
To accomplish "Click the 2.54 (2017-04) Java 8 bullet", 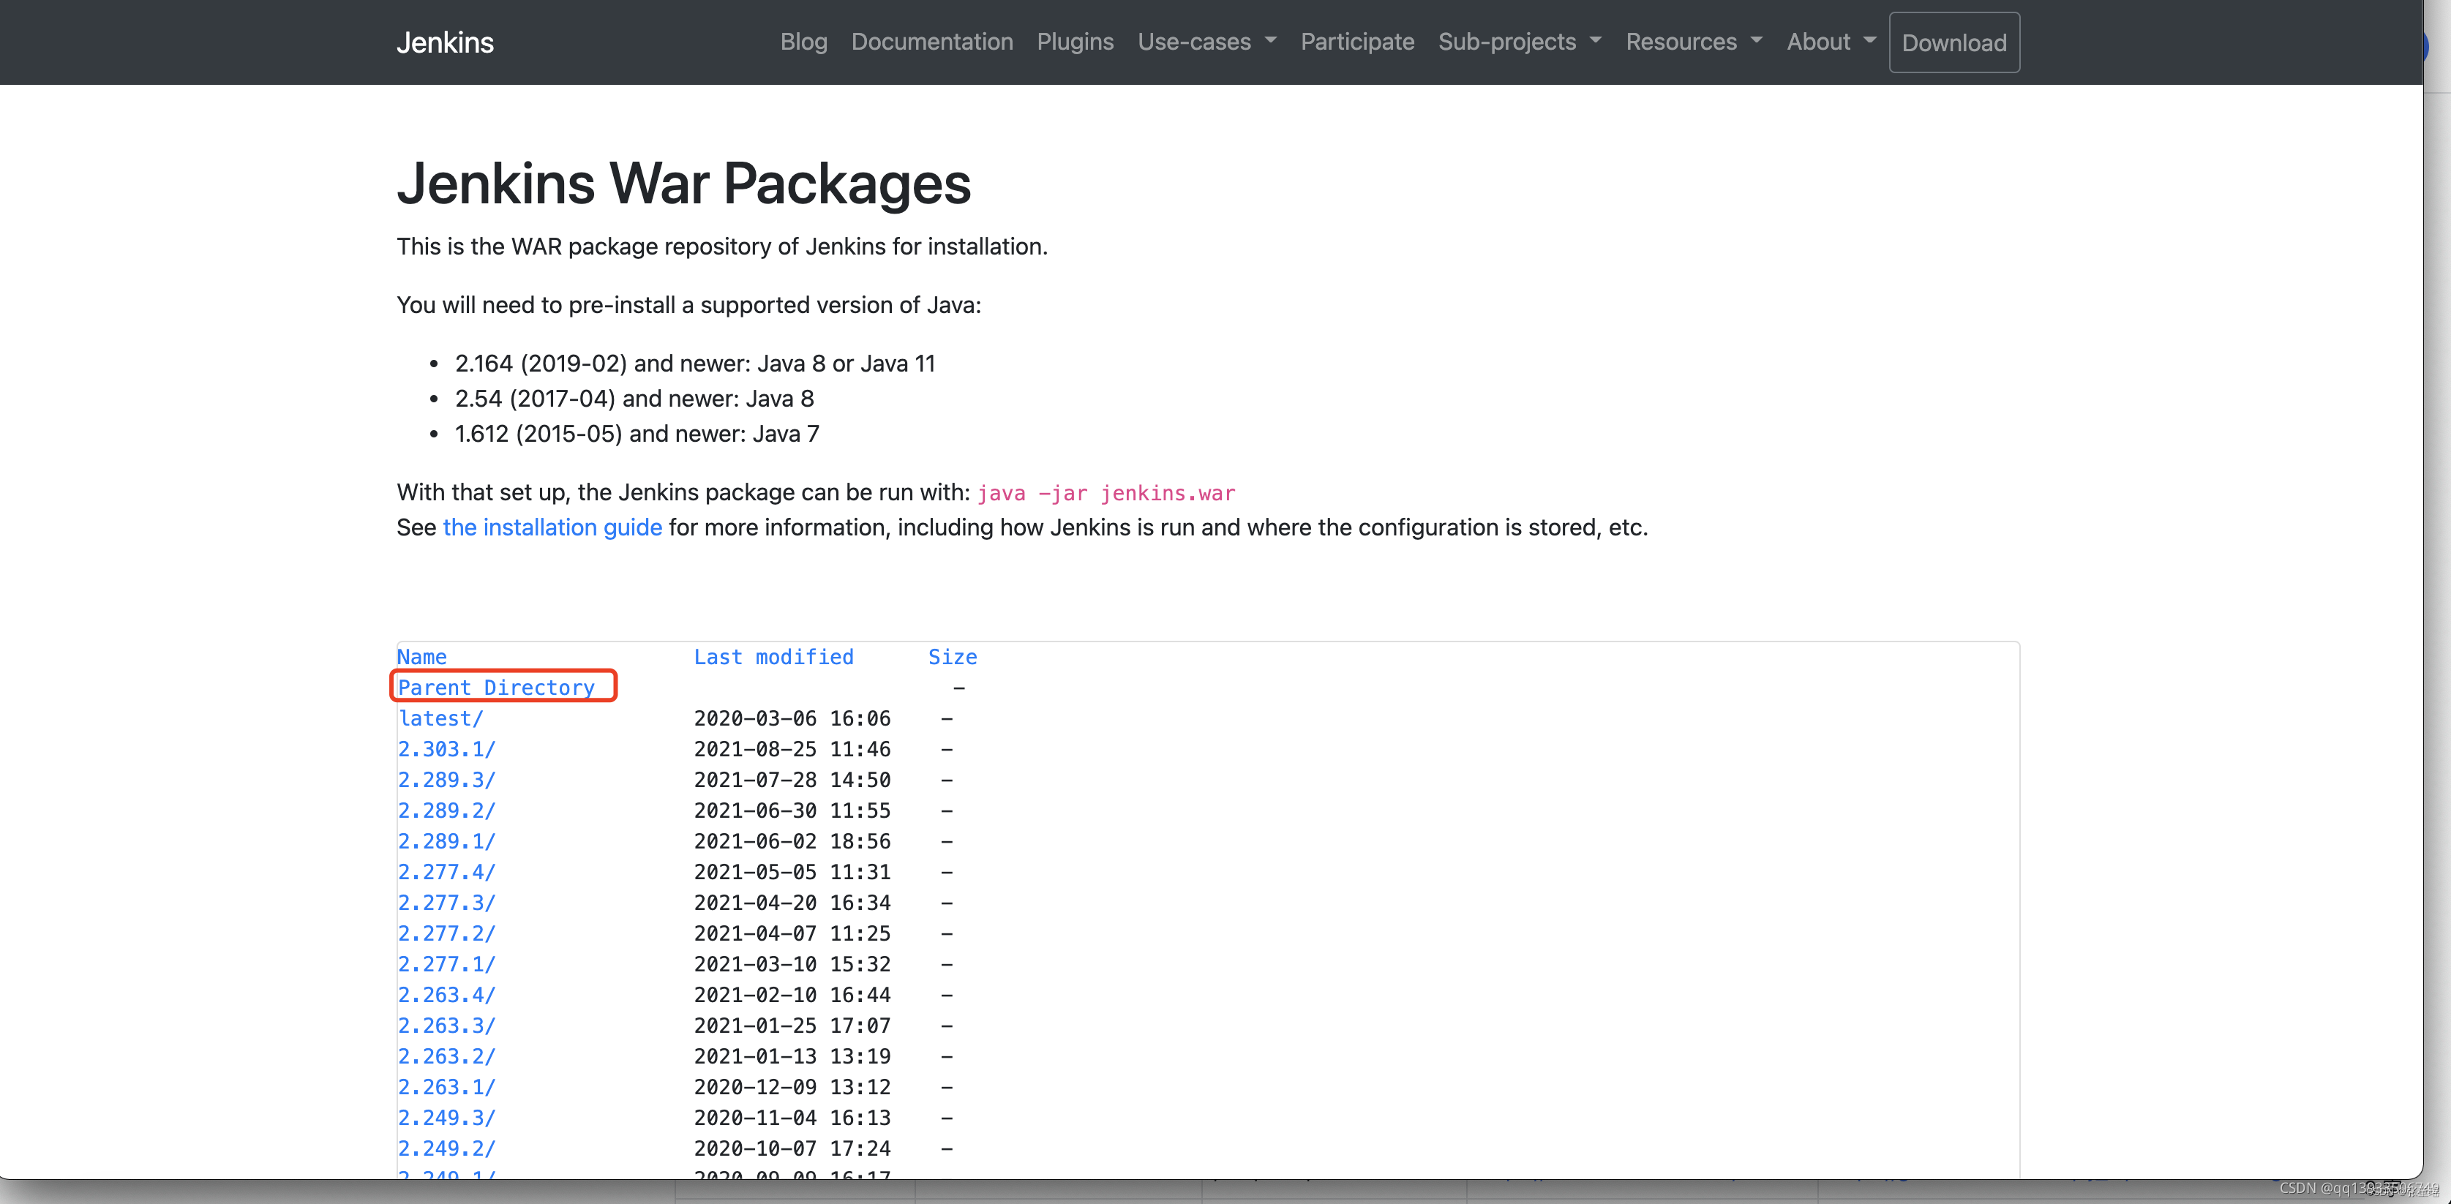I will (x=634, y=399).
